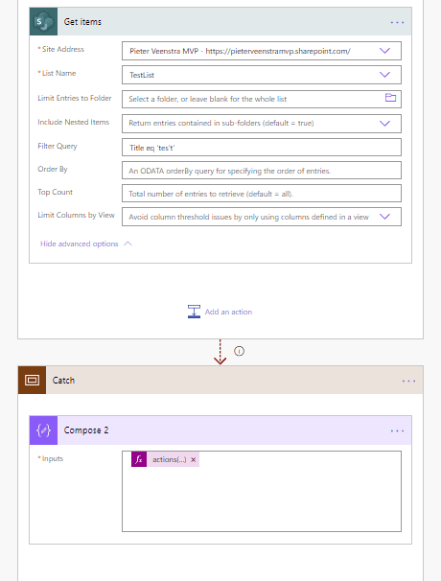This screenshot has height=581, width=441.
Task: Click the Order By input field
Action: tap(262, 171)
